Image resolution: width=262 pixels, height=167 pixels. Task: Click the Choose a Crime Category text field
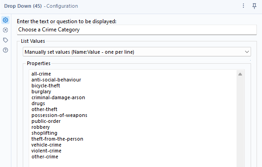click(136, 30)
